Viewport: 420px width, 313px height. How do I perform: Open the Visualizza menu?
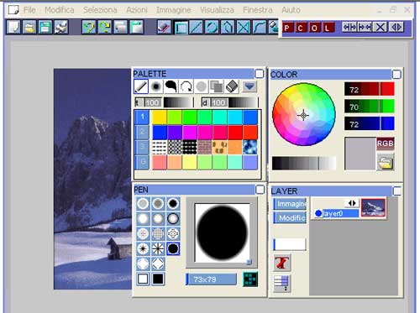pyautogui.click(x=217, y=10)
